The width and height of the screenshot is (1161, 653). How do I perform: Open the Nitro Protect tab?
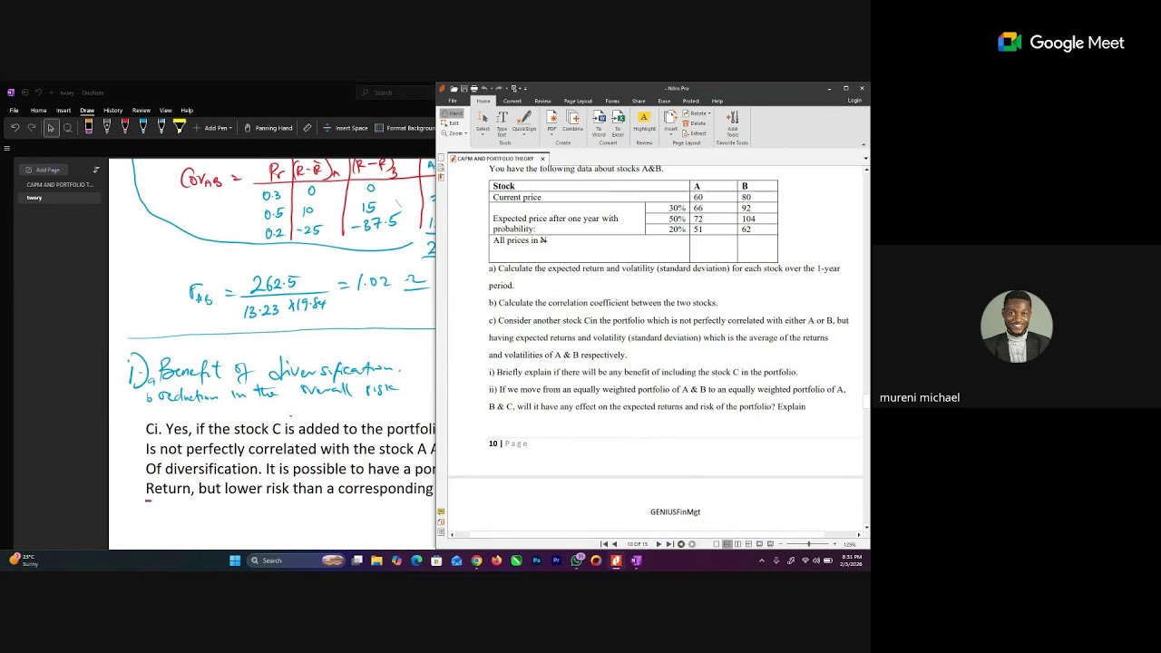point(691,101)
